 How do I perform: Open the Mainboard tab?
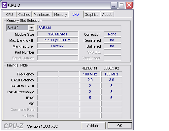42,15
